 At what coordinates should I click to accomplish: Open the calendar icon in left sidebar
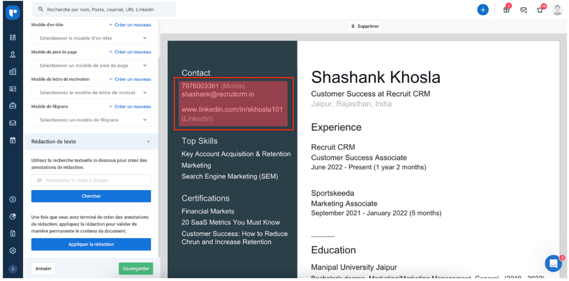pos(13,140)
